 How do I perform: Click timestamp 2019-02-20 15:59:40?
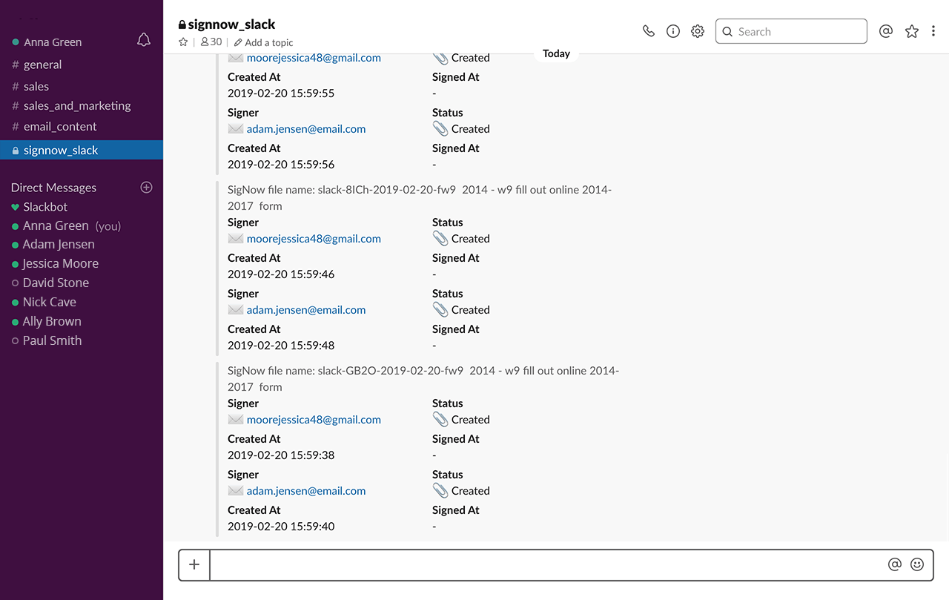click(281, 527)
